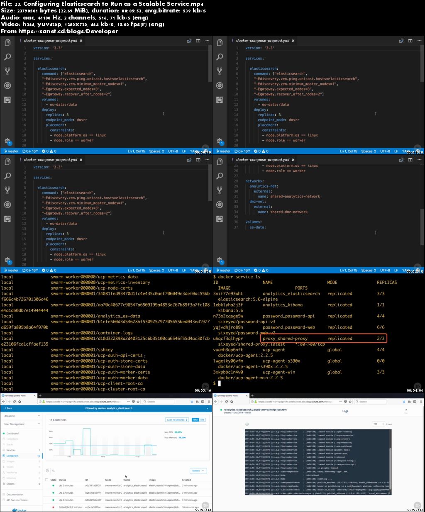Click the table settings gear icon above the container table
Image resolution: width=425 pixels, height=512 pixels.
pyautogui.click(x=47, y=471)
